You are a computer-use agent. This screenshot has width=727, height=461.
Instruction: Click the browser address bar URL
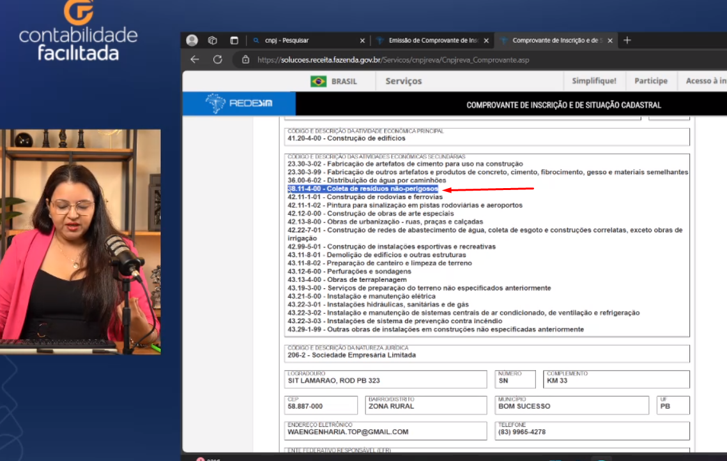(x=393, y=60)
